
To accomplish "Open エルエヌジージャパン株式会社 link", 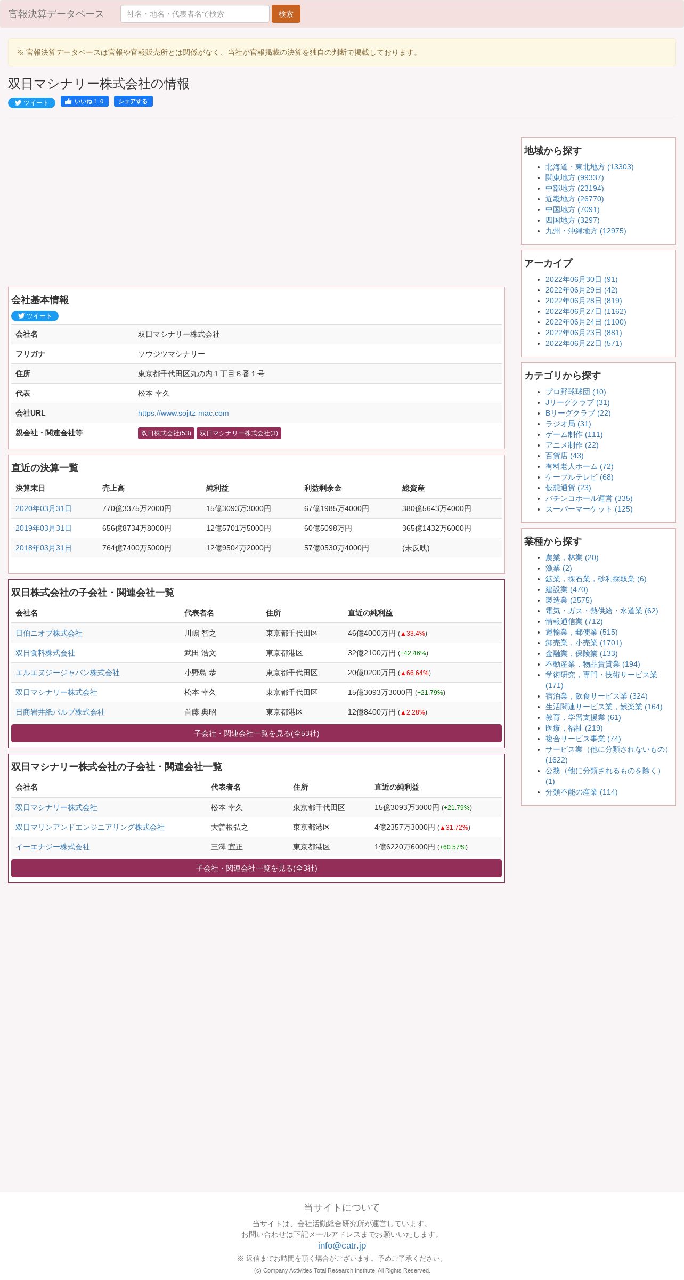I will click(68, 673).
